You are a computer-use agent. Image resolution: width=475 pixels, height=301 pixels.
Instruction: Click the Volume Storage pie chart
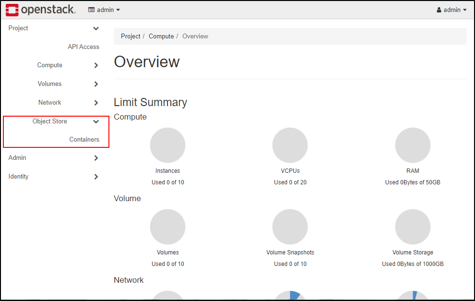(413, 227)
